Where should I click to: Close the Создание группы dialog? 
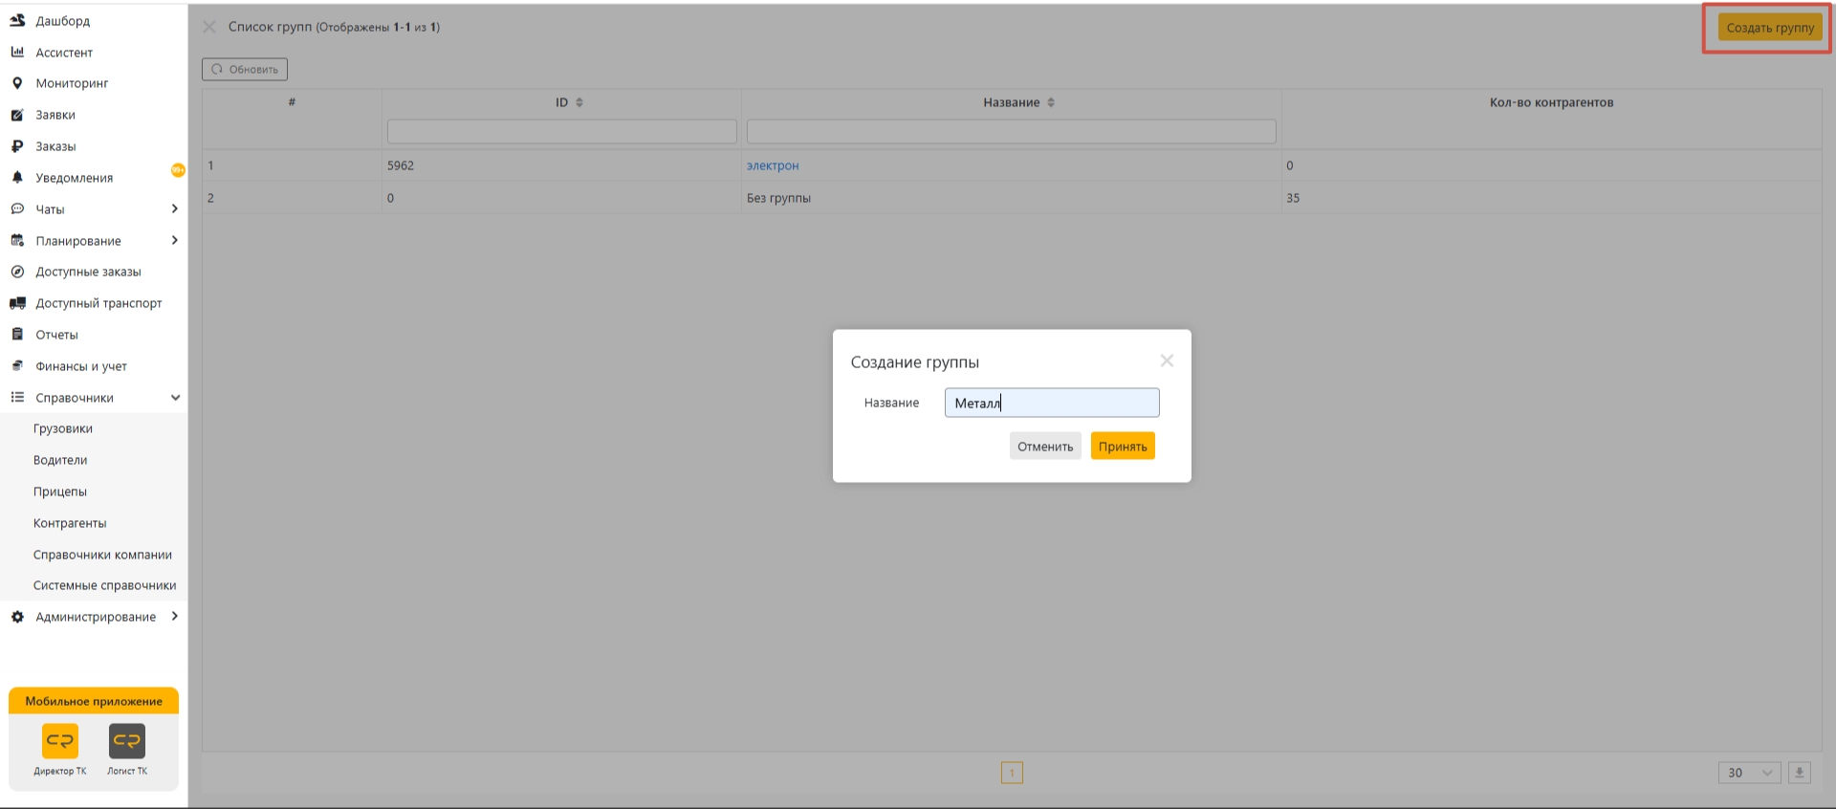click(1167, 361)
